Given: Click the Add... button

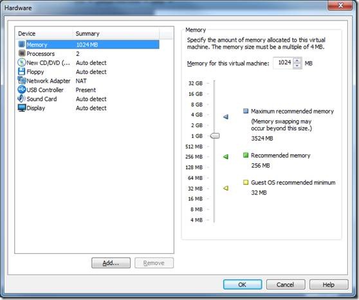Looking at the screenshot, I should pyautogui.click(x=111, y=263).
